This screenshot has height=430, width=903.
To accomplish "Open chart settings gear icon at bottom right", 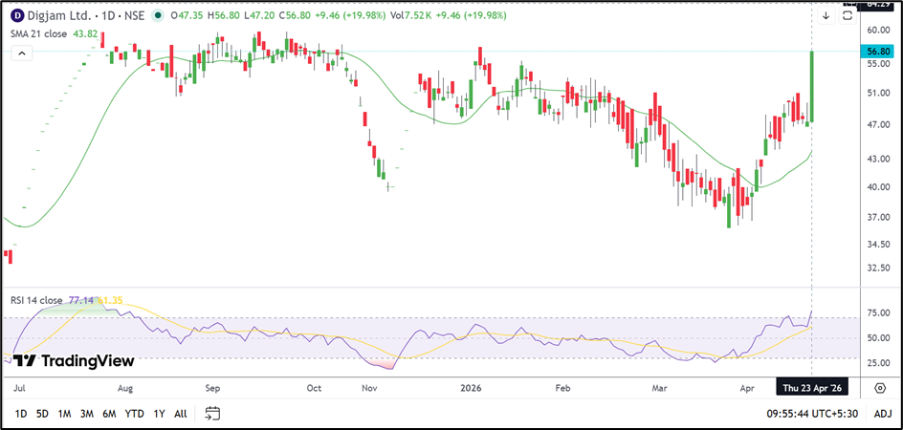I will point(880,387).
